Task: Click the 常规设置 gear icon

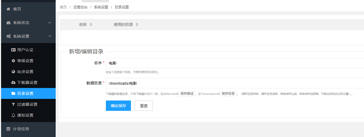Action: pos(13,61)
